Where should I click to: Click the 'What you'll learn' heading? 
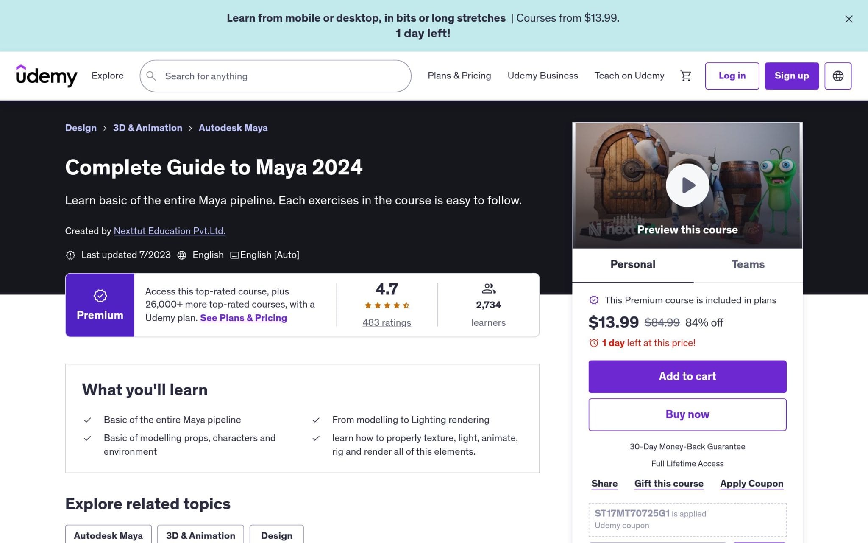point(145,389)
